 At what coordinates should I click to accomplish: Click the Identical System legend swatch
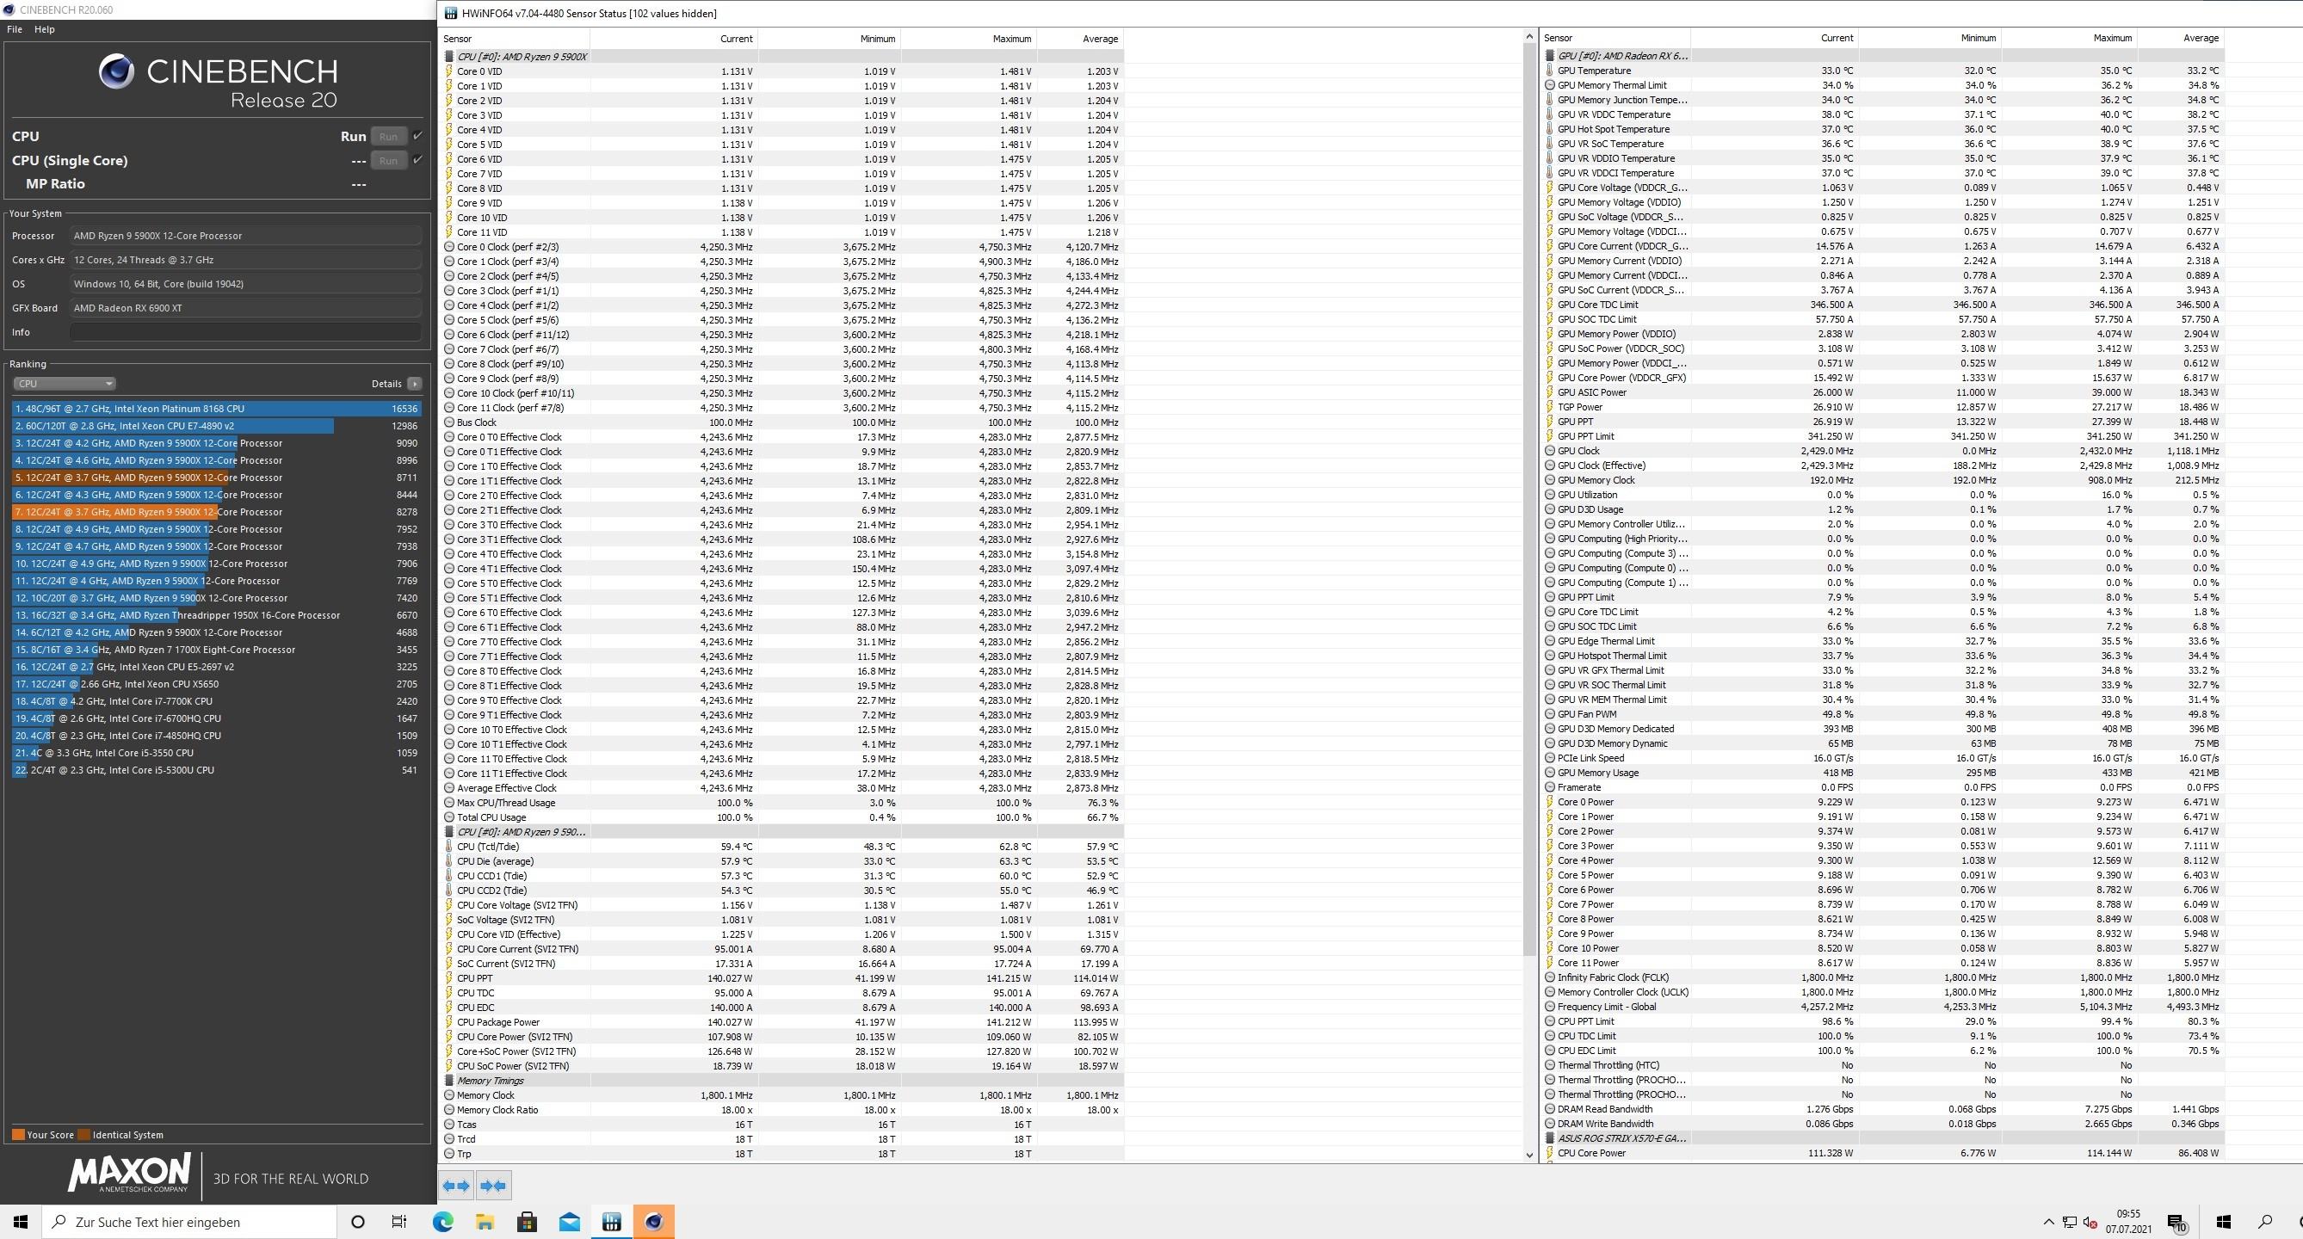pos(84,1134)
